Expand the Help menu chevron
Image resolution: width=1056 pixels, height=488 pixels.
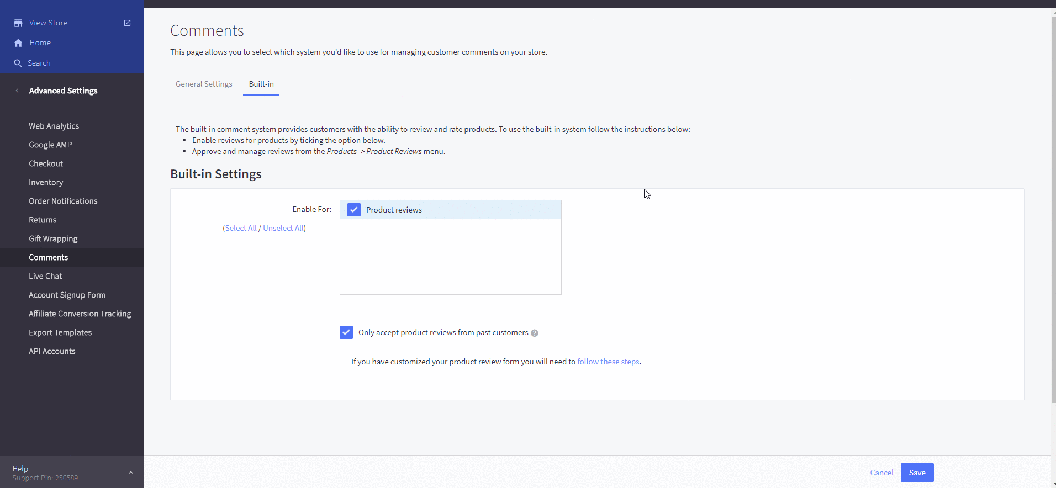coord(131,473)
